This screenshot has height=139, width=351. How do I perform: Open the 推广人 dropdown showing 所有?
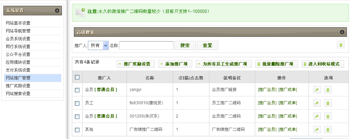click(99, 45)
